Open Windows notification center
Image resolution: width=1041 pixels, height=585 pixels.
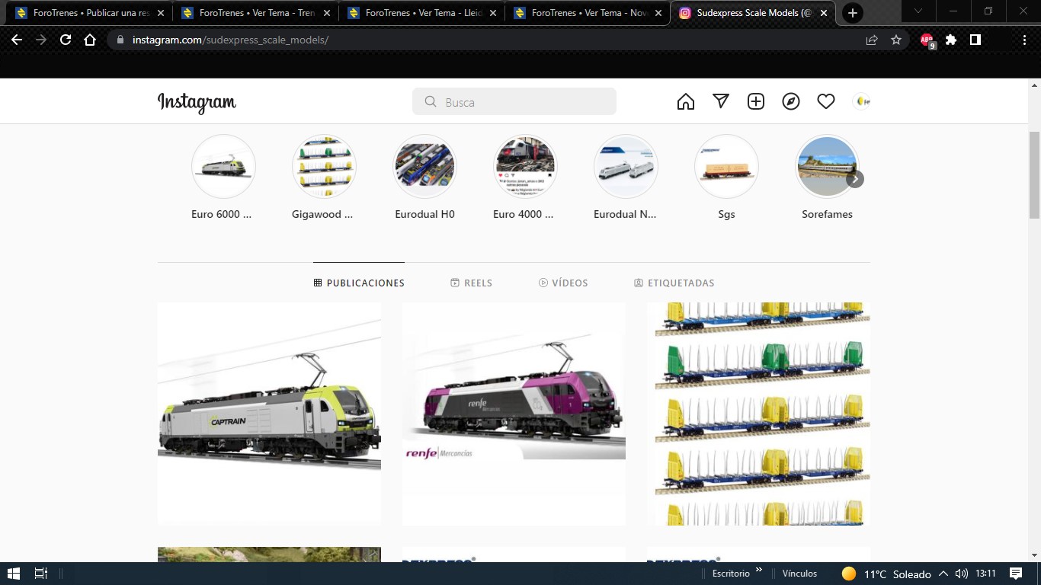1016,574
